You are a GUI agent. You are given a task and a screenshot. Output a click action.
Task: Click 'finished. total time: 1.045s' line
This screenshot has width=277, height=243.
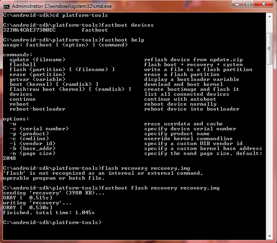pyautogui.click(x=49, y=213)
